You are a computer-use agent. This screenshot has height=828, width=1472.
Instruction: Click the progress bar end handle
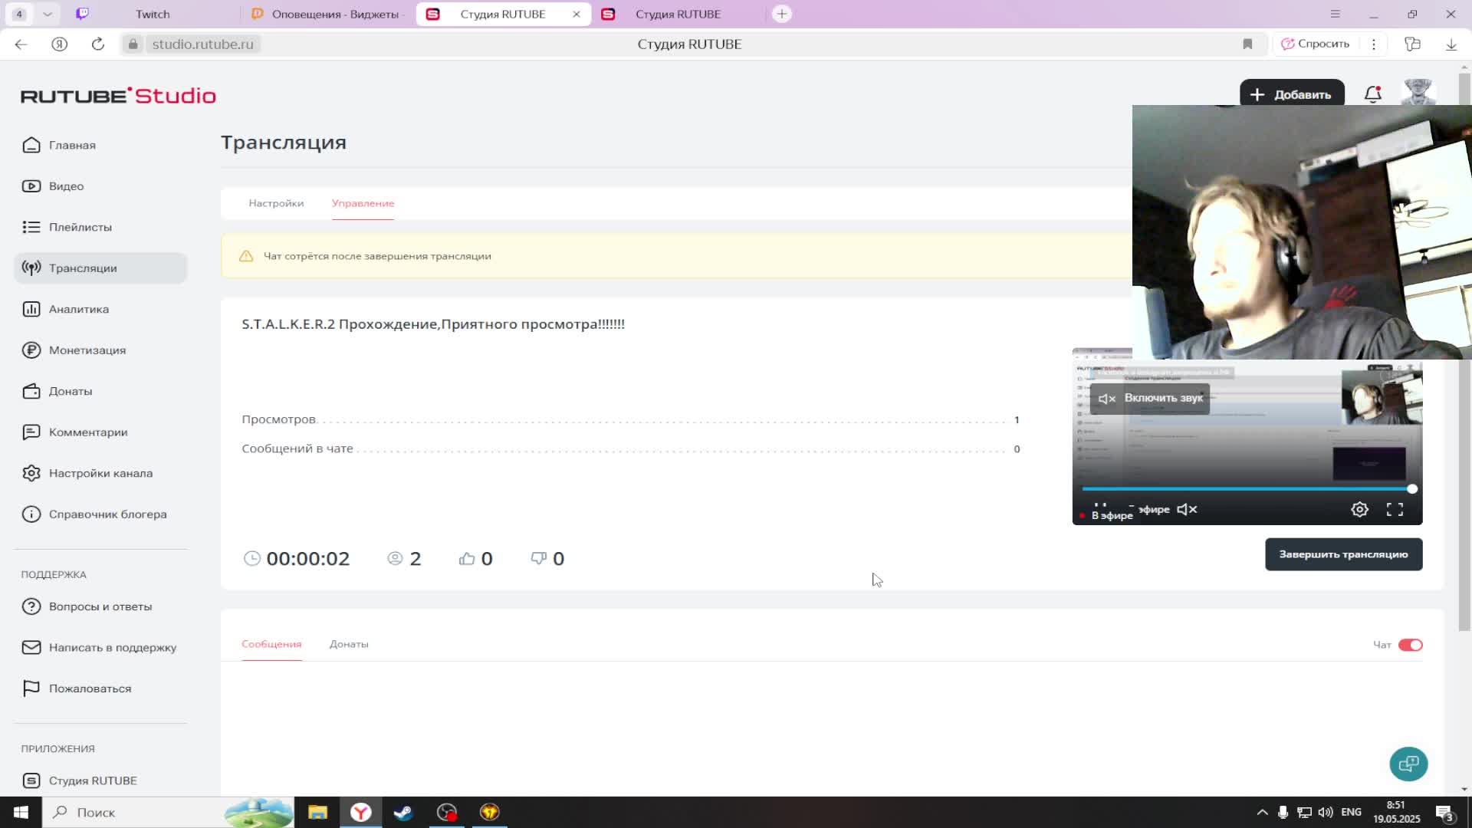pos(1411,488)
